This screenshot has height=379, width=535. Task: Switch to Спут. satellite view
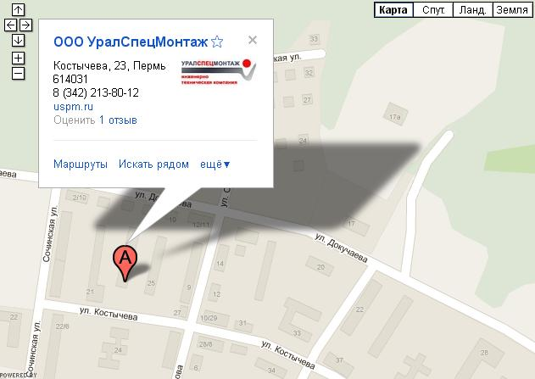[433, 10]
